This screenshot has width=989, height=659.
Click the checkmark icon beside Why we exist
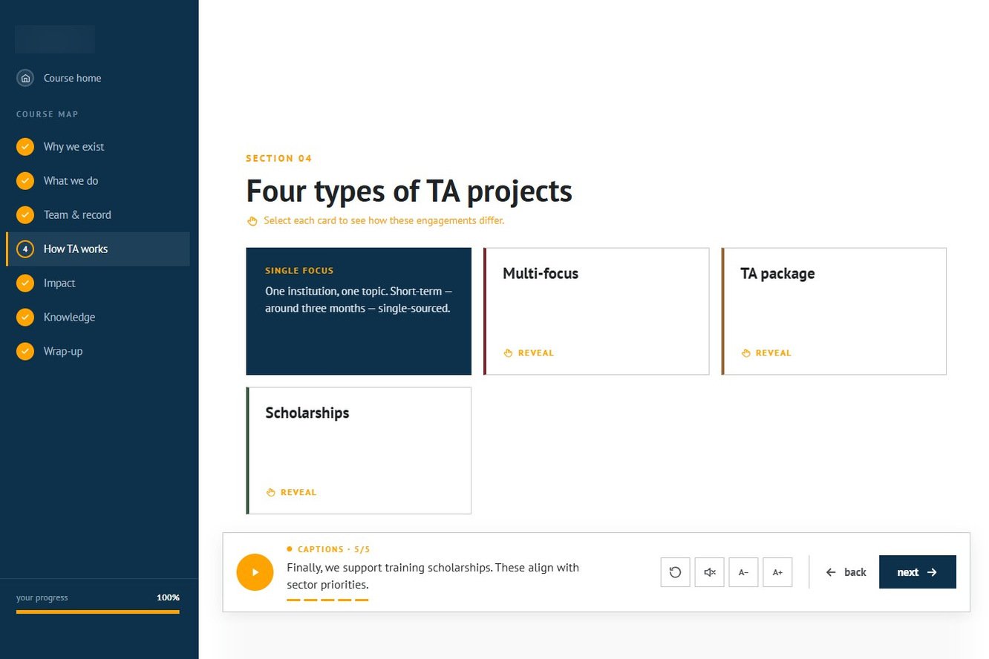[25, 147]
